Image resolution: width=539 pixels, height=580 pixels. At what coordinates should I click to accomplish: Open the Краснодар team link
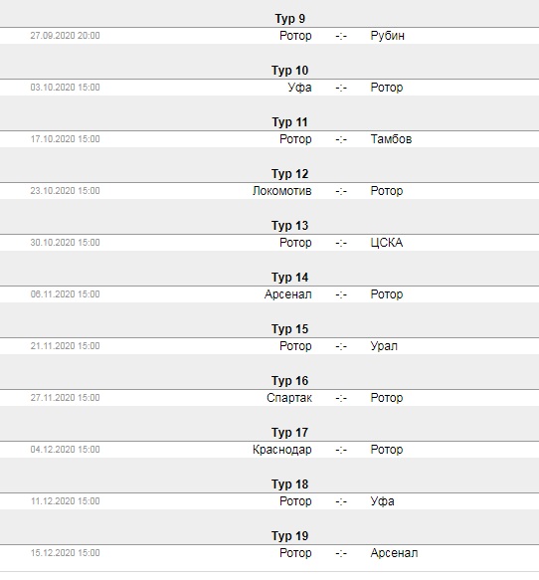pos(282,450)
